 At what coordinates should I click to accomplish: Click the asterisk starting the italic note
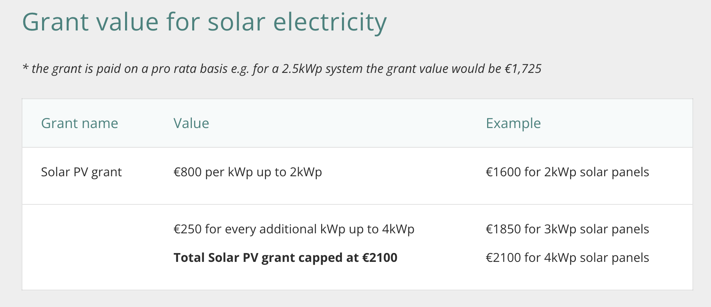click(x=25, y=68)
